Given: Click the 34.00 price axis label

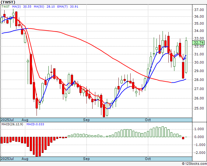Looking at the screenshot, I should (199, 31).
